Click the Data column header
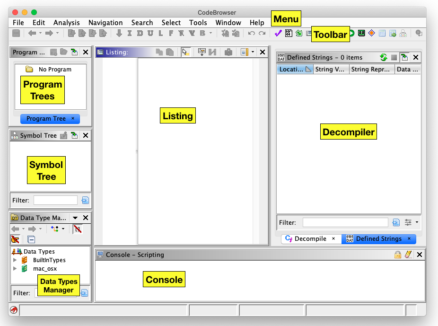The image size is (438, 326). pos(408,69)
